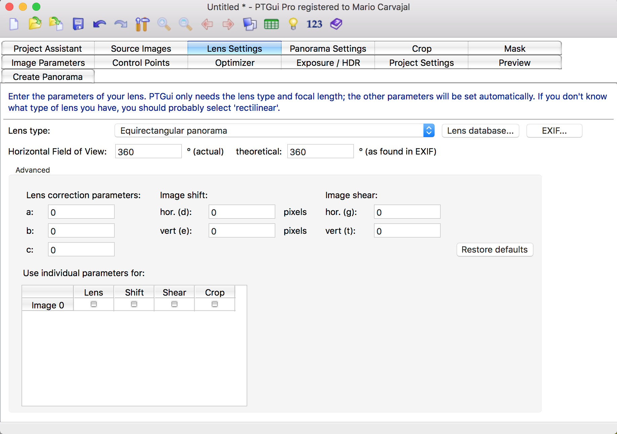Click the Undo arrow icon
Viewport: 617px width, 434px height.
click(x=99, y=24)
